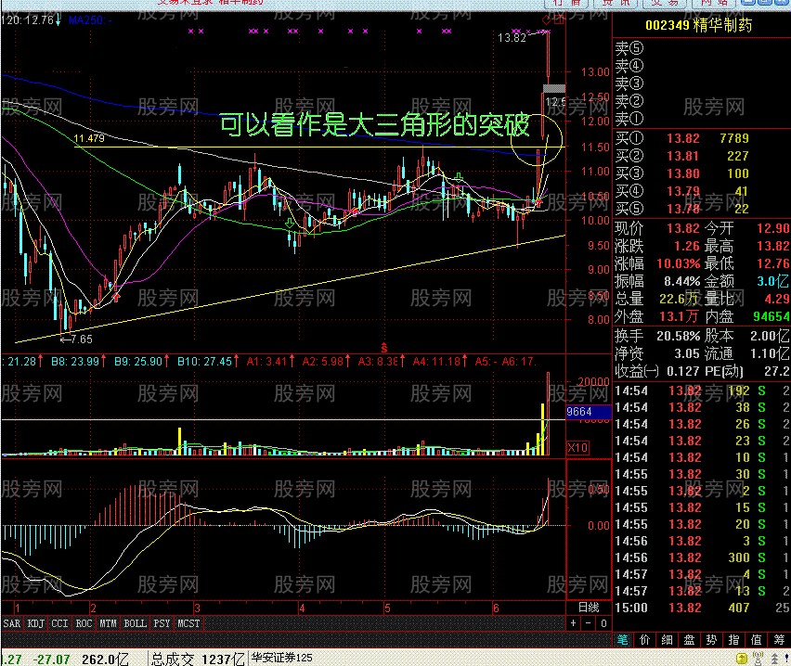This screenshot has height=666, width=791.
Task: Click the B10: 27.45 indicator value
Action: pos(207,362)
